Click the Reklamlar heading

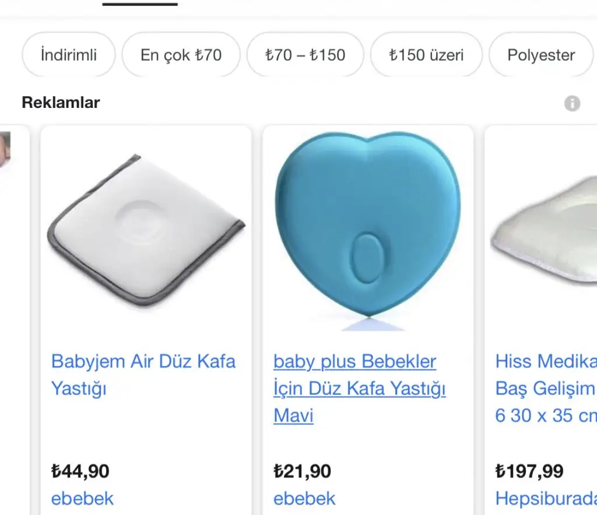[x=61, y=103]
